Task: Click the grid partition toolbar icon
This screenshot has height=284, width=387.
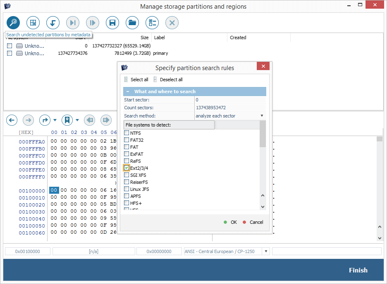Action: (x=33, y=22)
